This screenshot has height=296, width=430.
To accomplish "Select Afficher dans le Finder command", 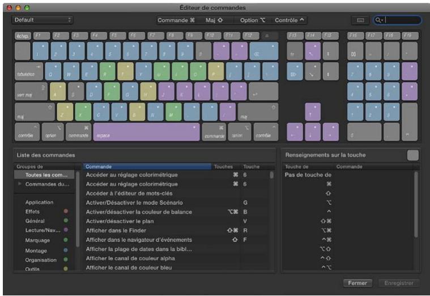I will click(176, 230).
